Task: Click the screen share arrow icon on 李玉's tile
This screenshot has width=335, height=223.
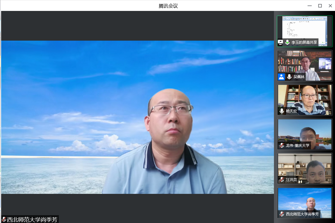Action: (280, 42)
